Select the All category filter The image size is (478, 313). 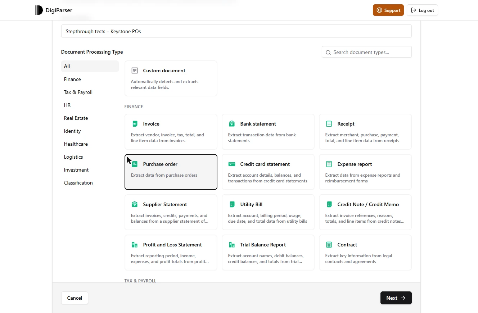coord(90,66)
